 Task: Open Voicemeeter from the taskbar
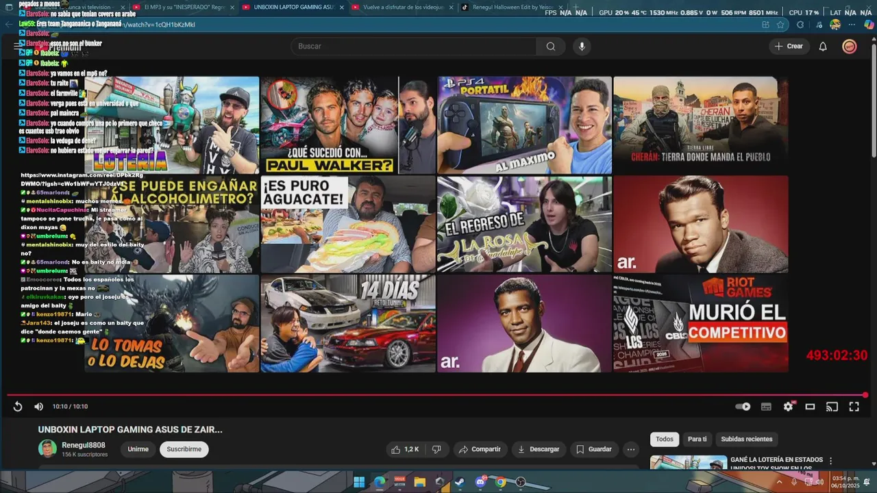(x=399, y=482)
